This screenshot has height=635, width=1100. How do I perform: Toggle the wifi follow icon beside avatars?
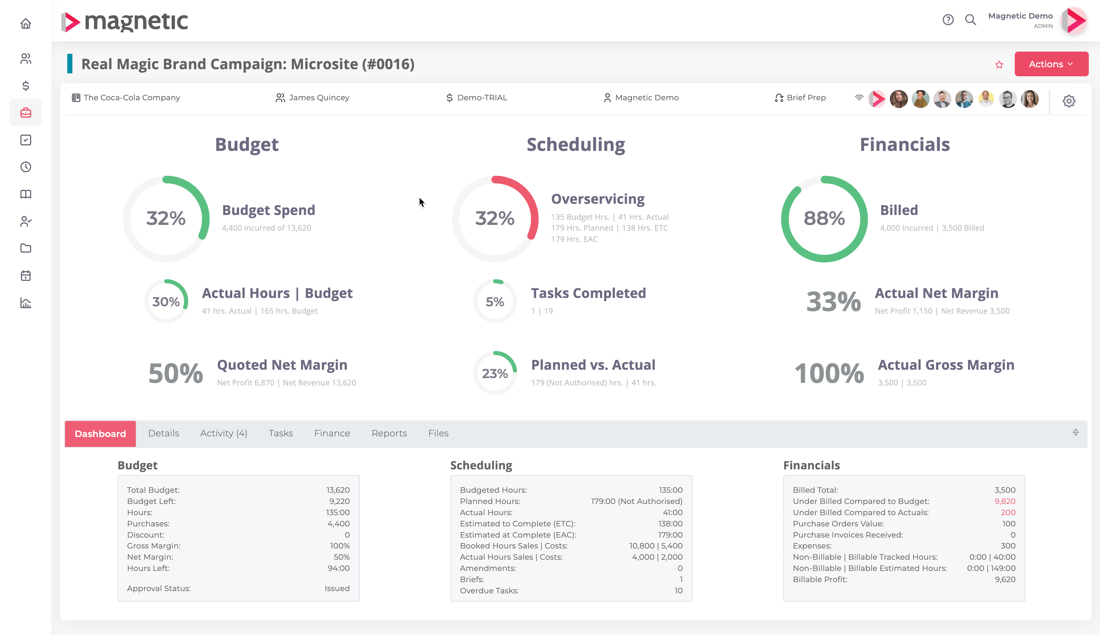click(x=859, y=98)
